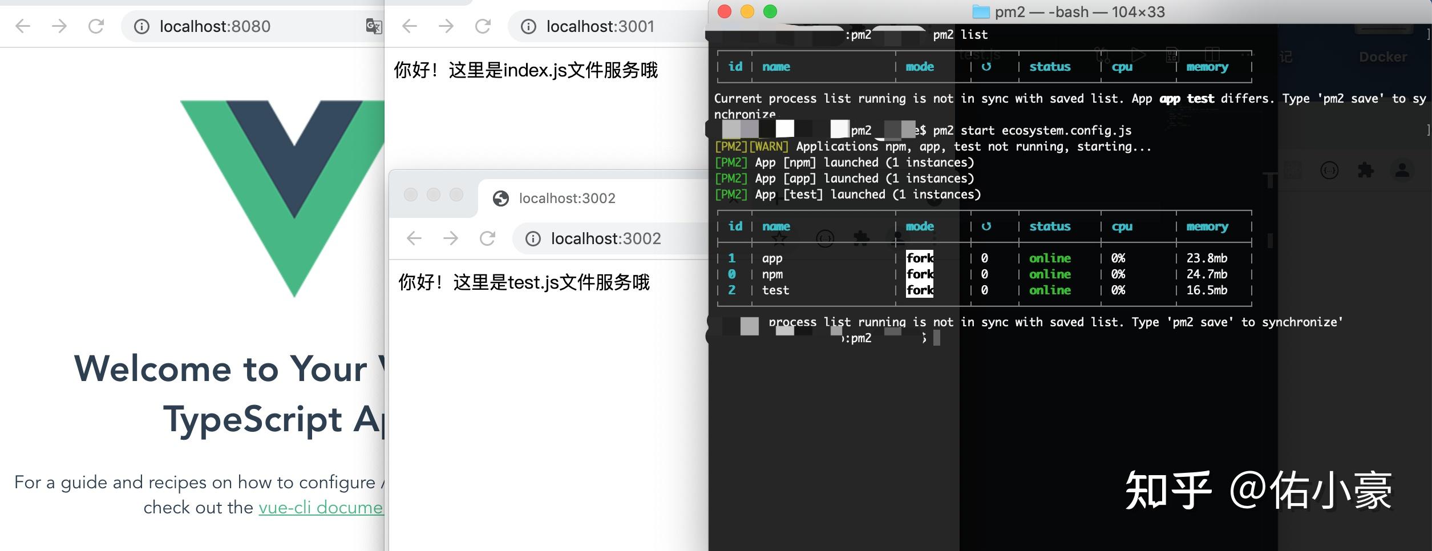1432x551 pixels.
Task: Click the localhost:3001 address bar
Action: coord(608,26)
